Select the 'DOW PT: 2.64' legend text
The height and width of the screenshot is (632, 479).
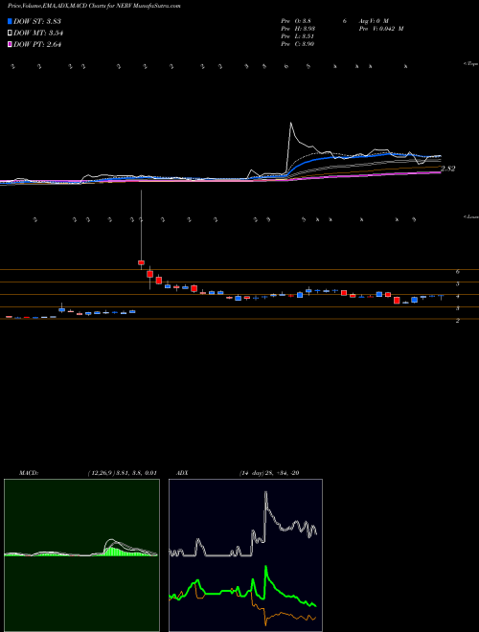37,45
